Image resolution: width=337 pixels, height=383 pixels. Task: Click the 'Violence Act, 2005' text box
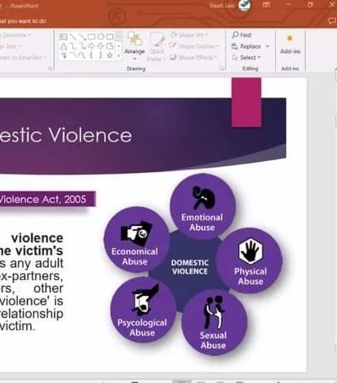tap(47, 199)
